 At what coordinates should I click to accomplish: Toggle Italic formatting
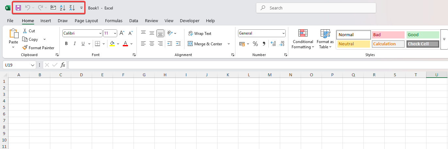75,44
